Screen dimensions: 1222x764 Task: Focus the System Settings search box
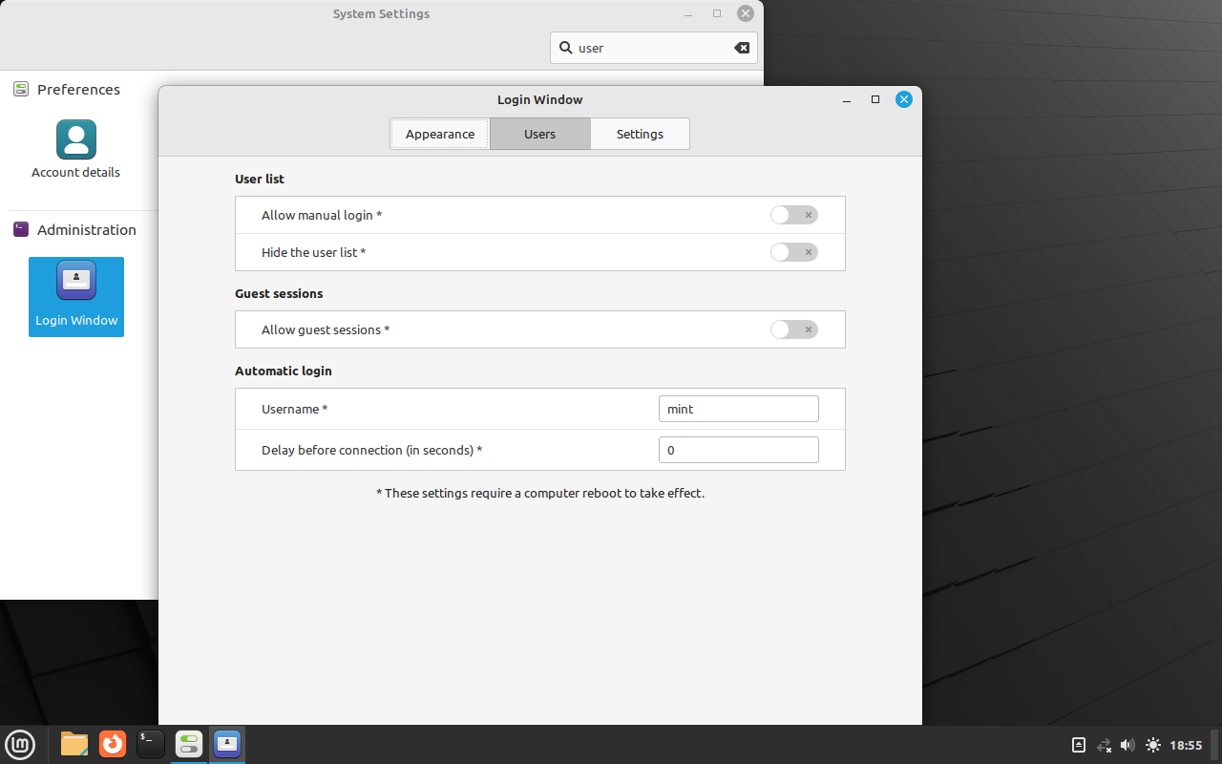pos(649,48)
